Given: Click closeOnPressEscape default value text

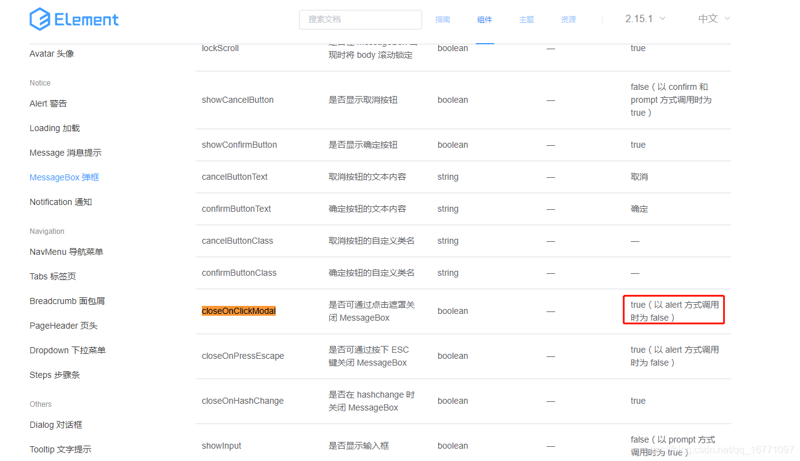Looking at the screenshot, I should pos(674,356).
